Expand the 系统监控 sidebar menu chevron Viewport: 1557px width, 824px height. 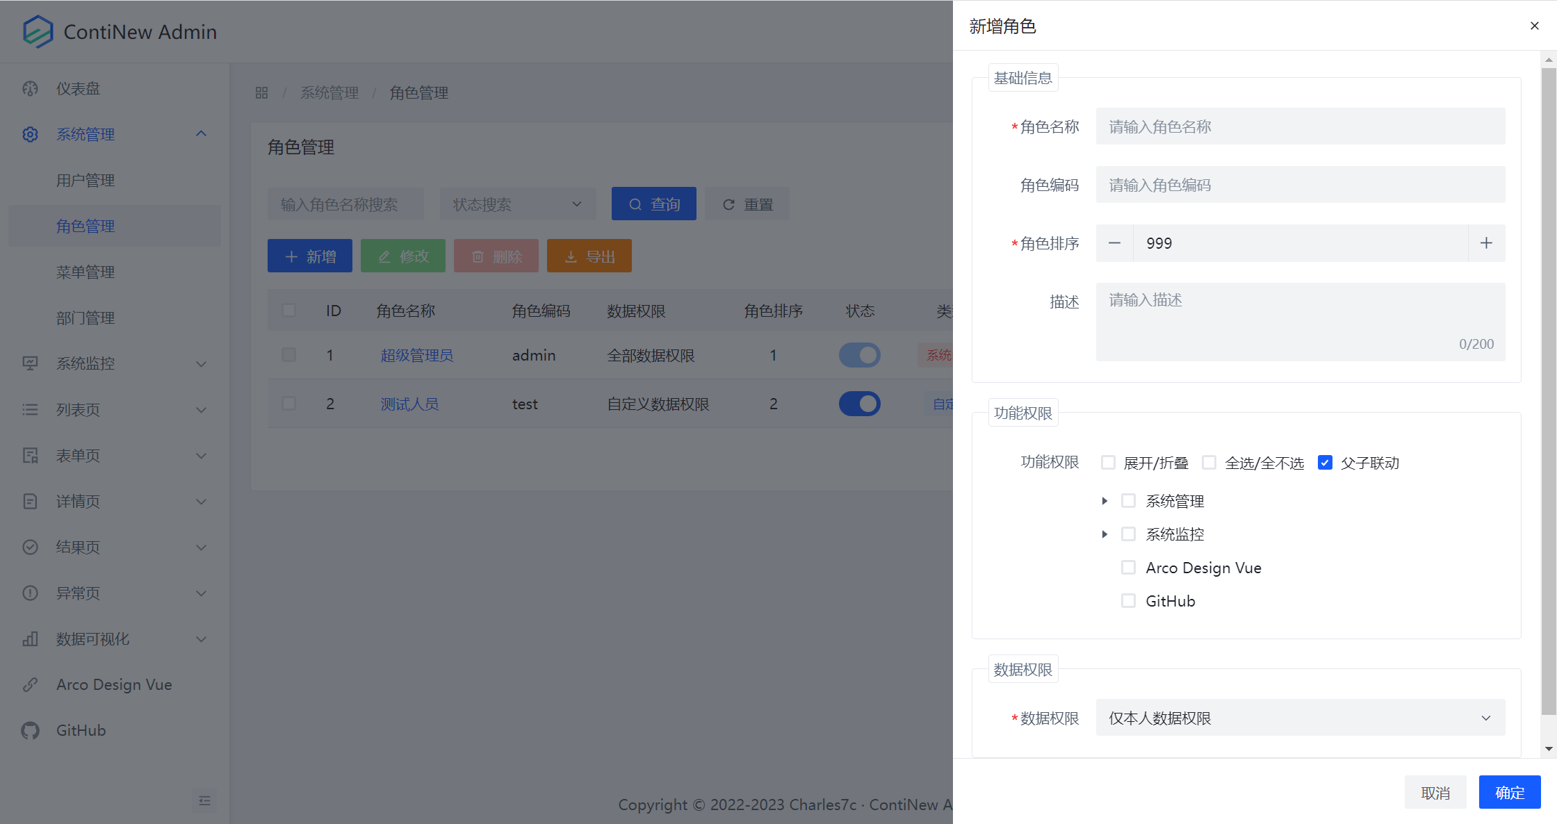click(x=202, y=363)
